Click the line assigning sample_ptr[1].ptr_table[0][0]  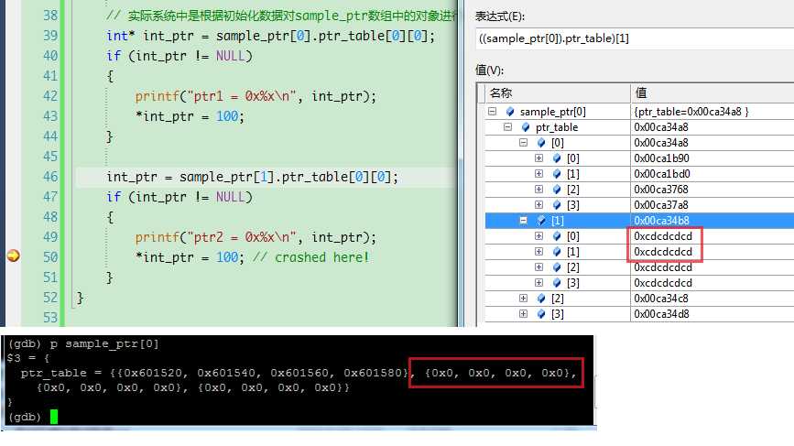252,177
